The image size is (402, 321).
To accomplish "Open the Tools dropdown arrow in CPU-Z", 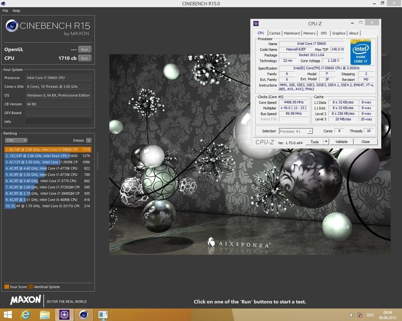I will [x=326, y=142].
